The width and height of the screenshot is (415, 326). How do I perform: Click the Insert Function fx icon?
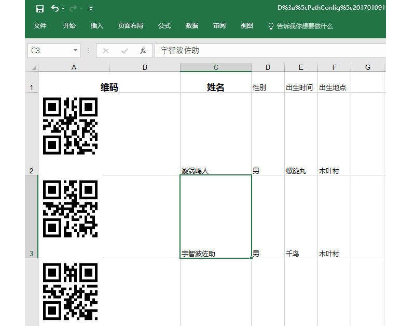(143, 51)
